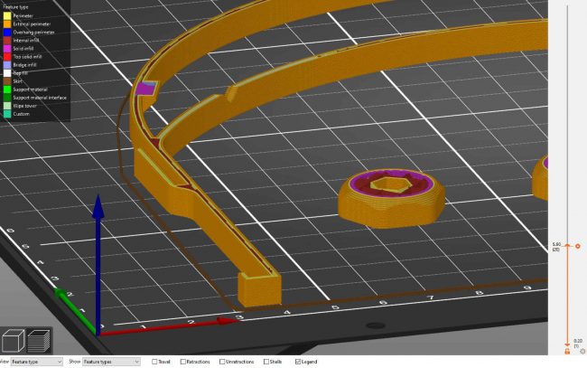Screen dimensions: 587x368
Task: Click the yellow Perimeter legend swatch
Action: click(x=7, y=15)
